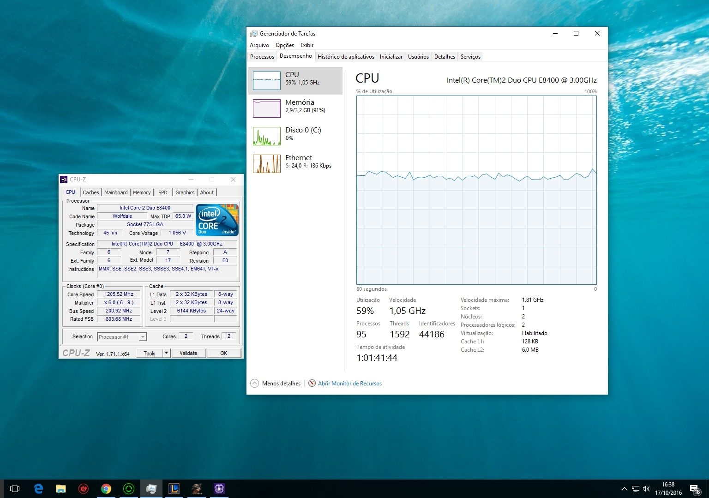Select Task Manager taskbar icon
Viewport: 709px width, 498px height.
pos(151,489)
